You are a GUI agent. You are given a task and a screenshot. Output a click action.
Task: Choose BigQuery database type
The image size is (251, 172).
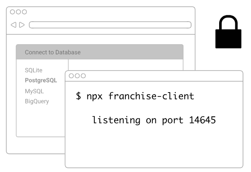pyautogui.click(x=37, y=101)
